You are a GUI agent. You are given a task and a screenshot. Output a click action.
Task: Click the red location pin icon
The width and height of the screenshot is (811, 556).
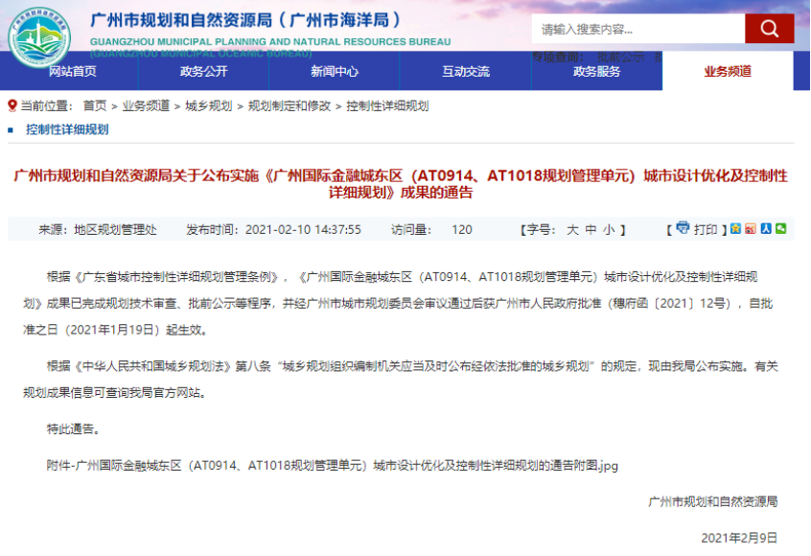tap(12, 106)
